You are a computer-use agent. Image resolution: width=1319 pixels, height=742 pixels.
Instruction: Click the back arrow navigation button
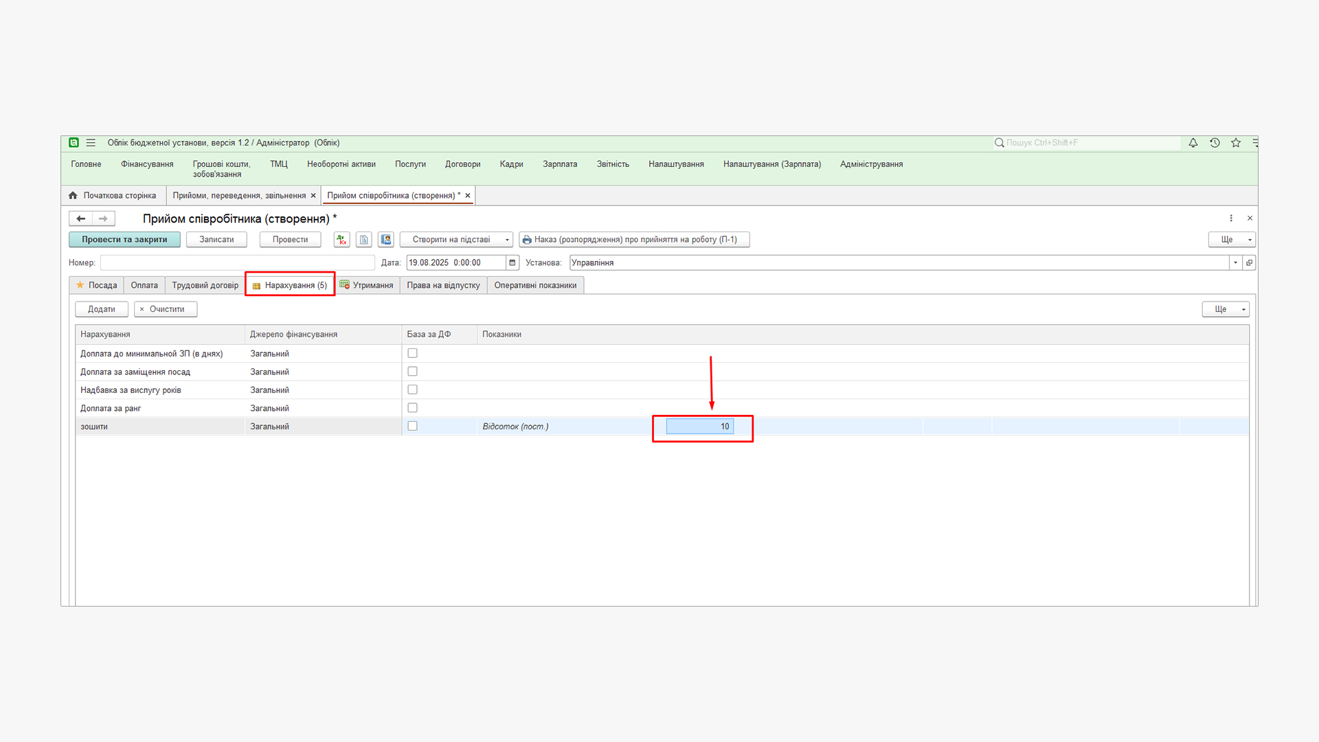81,218
